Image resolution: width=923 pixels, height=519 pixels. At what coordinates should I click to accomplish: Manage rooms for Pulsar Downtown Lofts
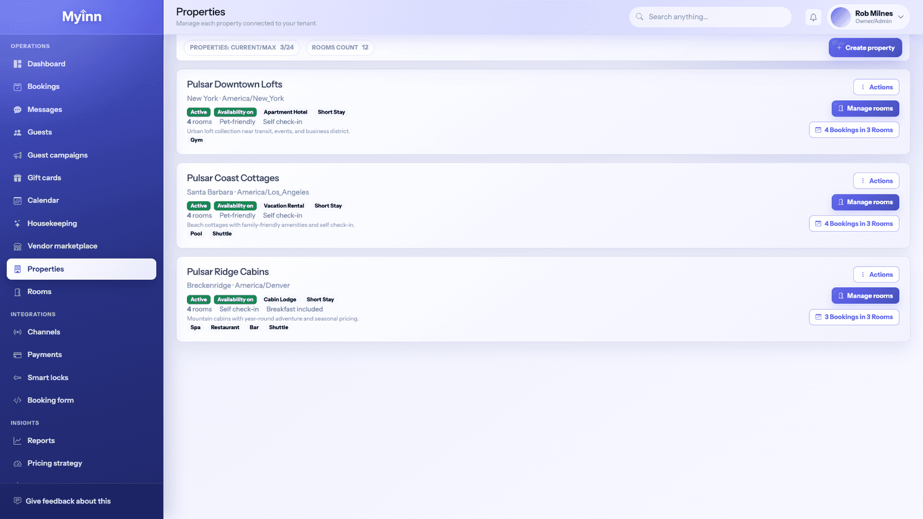coord(865,108)
